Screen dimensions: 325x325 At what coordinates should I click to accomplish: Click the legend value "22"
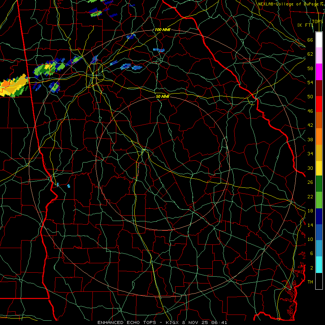(x=310, y=197)
